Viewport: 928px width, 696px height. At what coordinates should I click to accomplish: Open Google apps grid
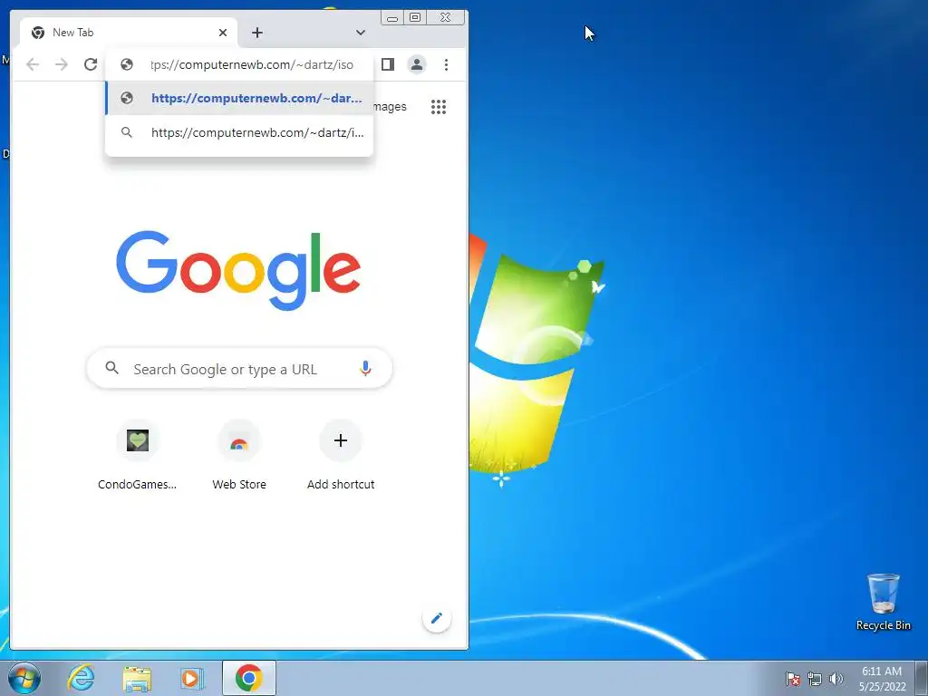[439, 107]
